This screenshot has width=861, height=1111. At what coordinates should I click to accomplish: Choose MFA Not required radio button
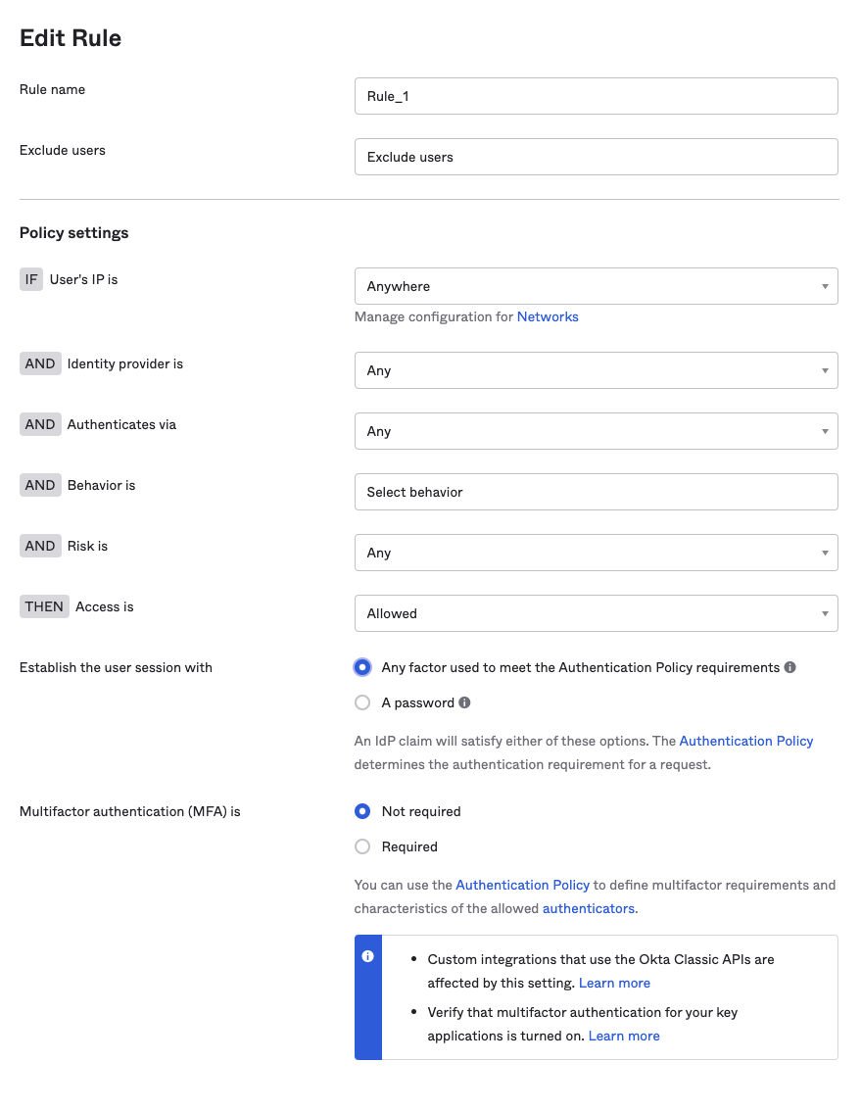[362, 811]
